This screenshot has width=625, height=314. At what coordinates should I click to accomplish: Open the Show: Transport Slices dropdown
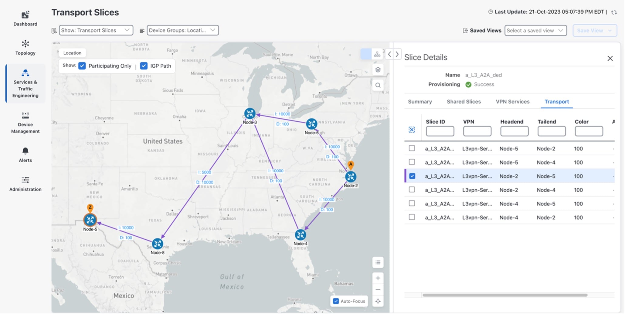click(x=96, y=30)
